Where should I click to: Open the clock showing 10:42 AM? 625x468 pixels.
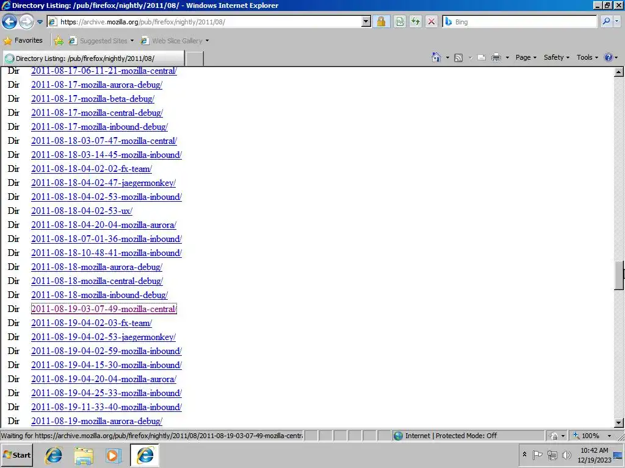(x=594, y=455)
